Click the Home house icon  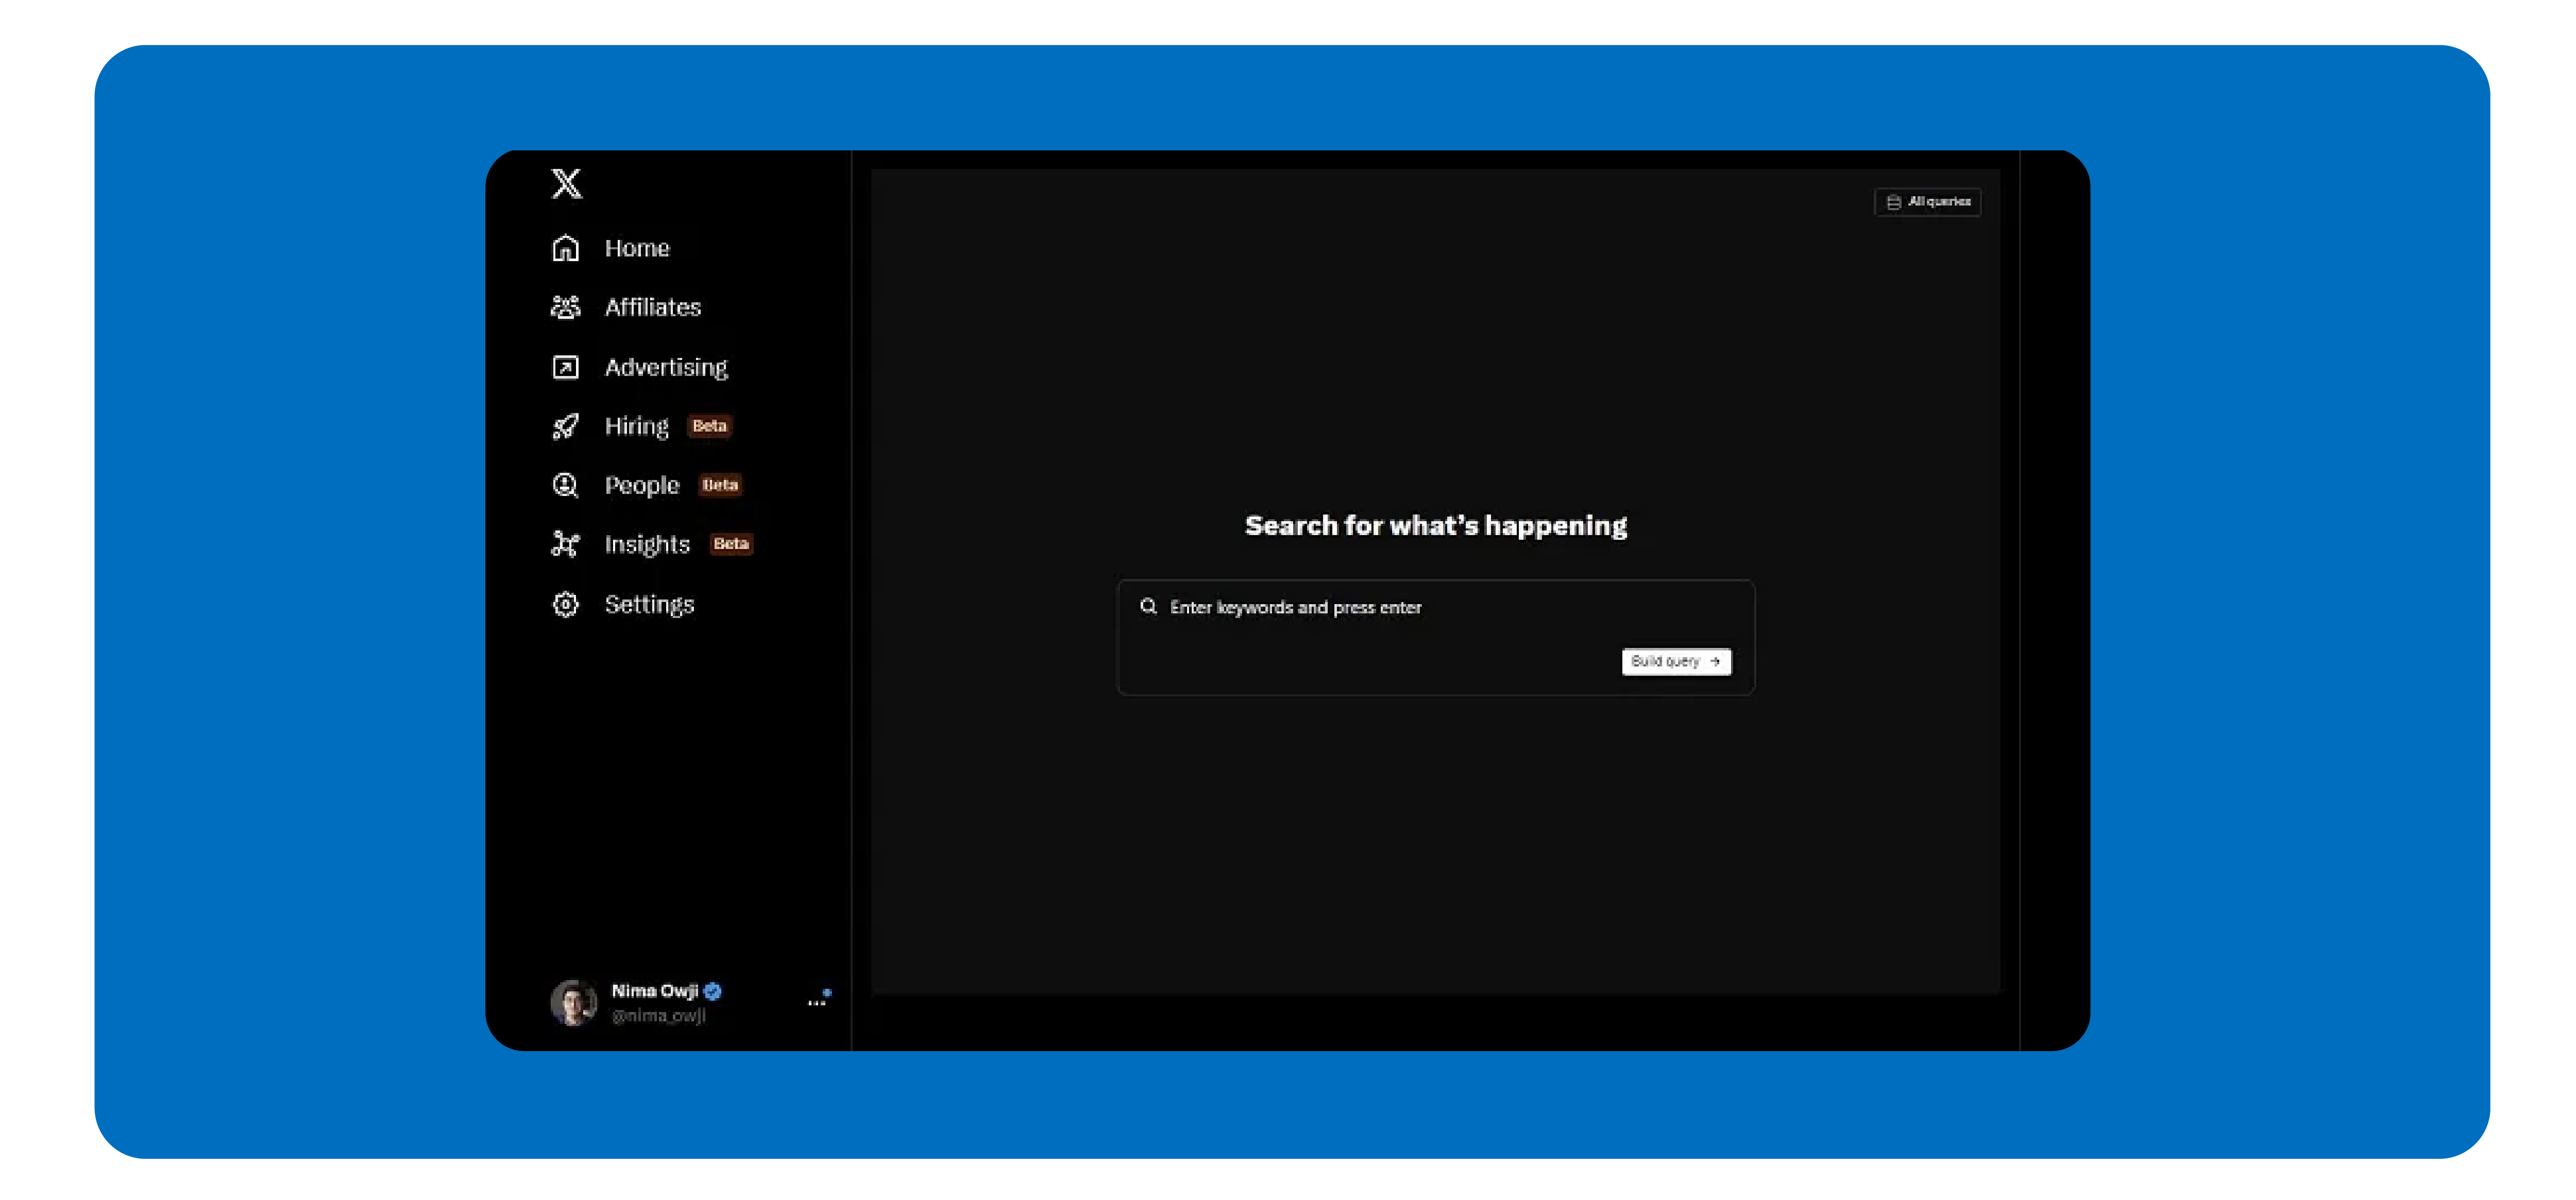565,248
